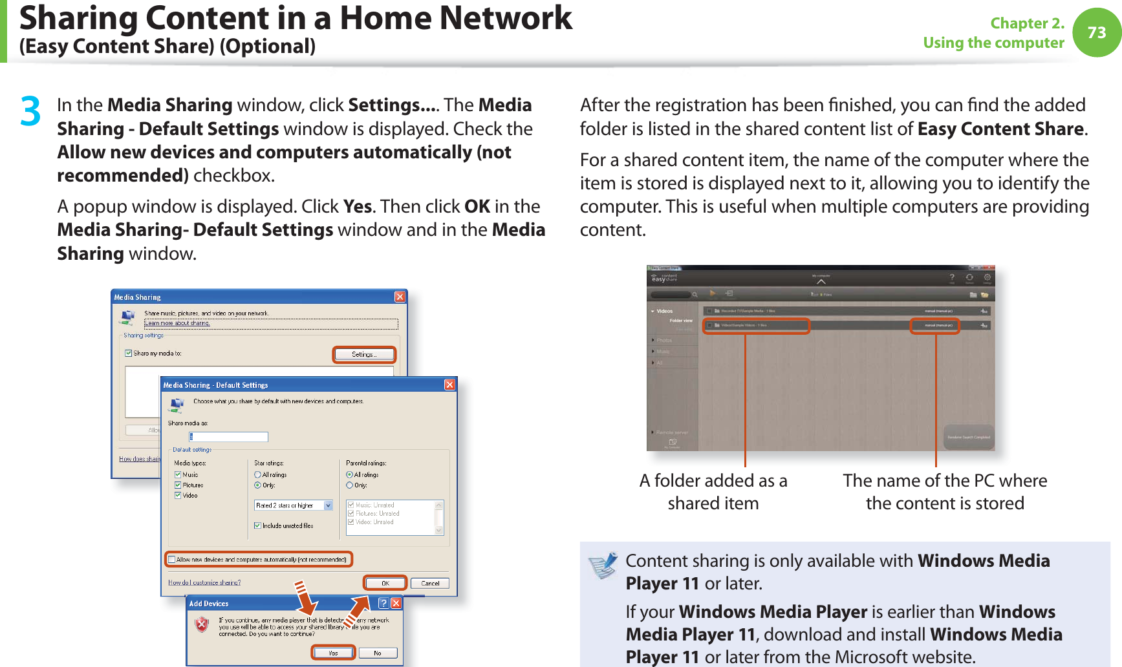The width and height of the screenshot is (1122, 667).
Task: Click the 'Share media as' name field
Action: point(228,437)
